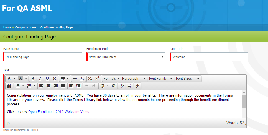Click Configure Landing Page breadcrumb
Screen dimensions: 268x135
pos(57,27)
